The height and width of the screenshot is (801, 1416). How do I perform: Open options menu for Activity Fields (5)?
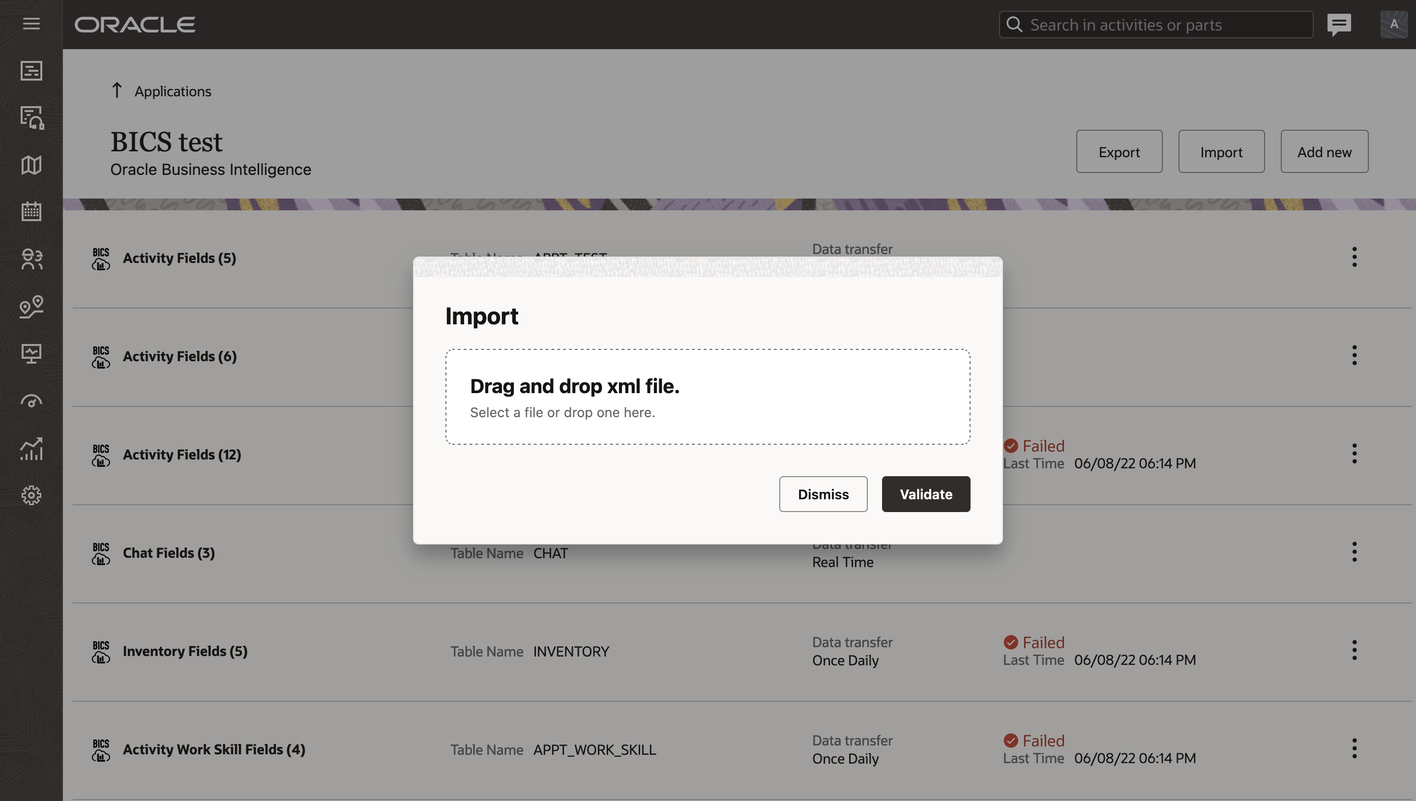1355,257
